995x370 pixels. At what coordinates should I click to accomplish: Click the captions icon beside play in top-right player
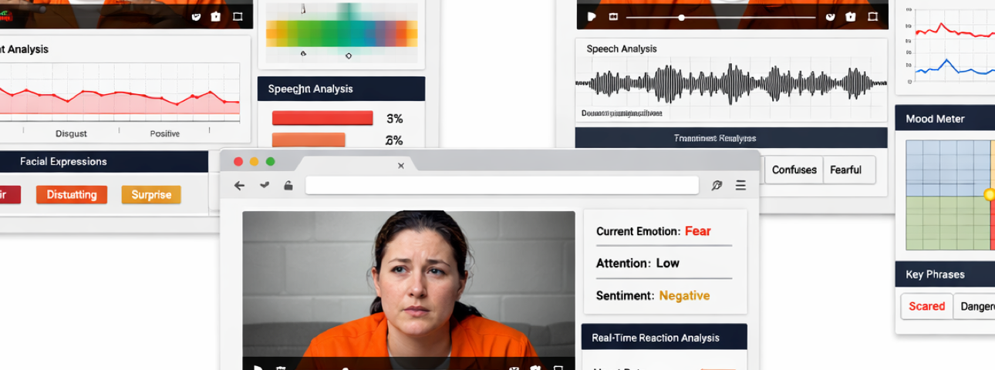613,16
